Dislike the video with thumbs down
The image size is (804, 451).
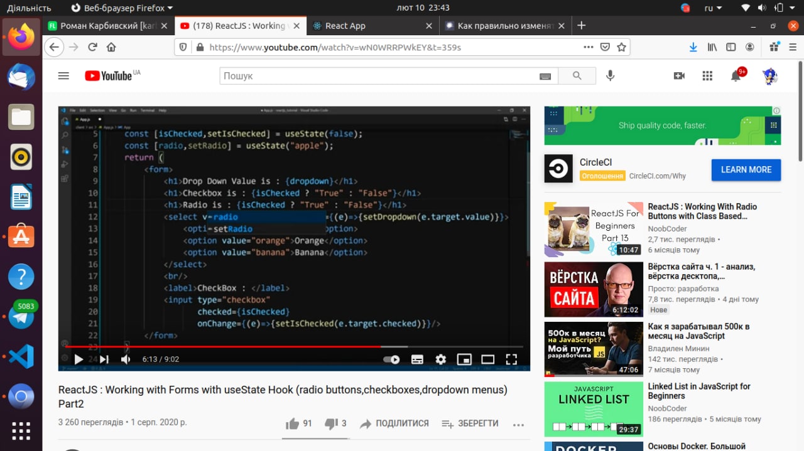click(x=331, y=424)
